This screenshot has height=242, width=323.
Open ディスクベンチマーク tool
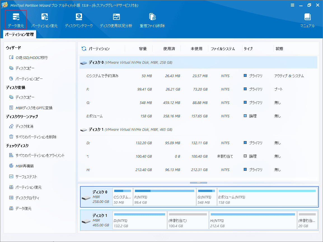point(79,20)
